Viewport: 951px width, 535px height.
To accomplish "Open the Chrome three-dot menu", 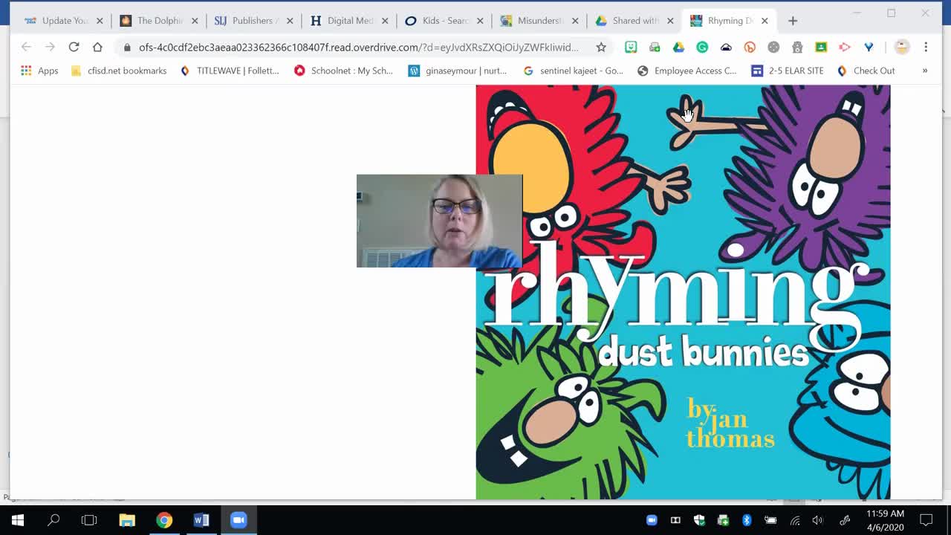I will pyautogui.click(x=926, y=47).
